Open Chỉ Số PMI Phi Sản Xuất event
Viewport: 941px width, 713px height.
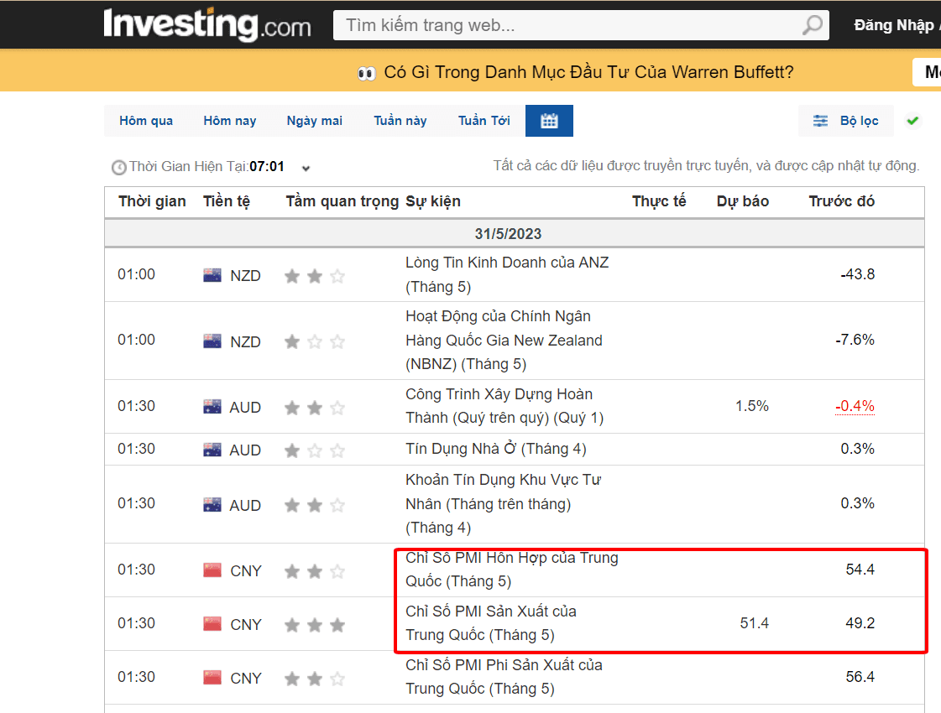[504, 677]
